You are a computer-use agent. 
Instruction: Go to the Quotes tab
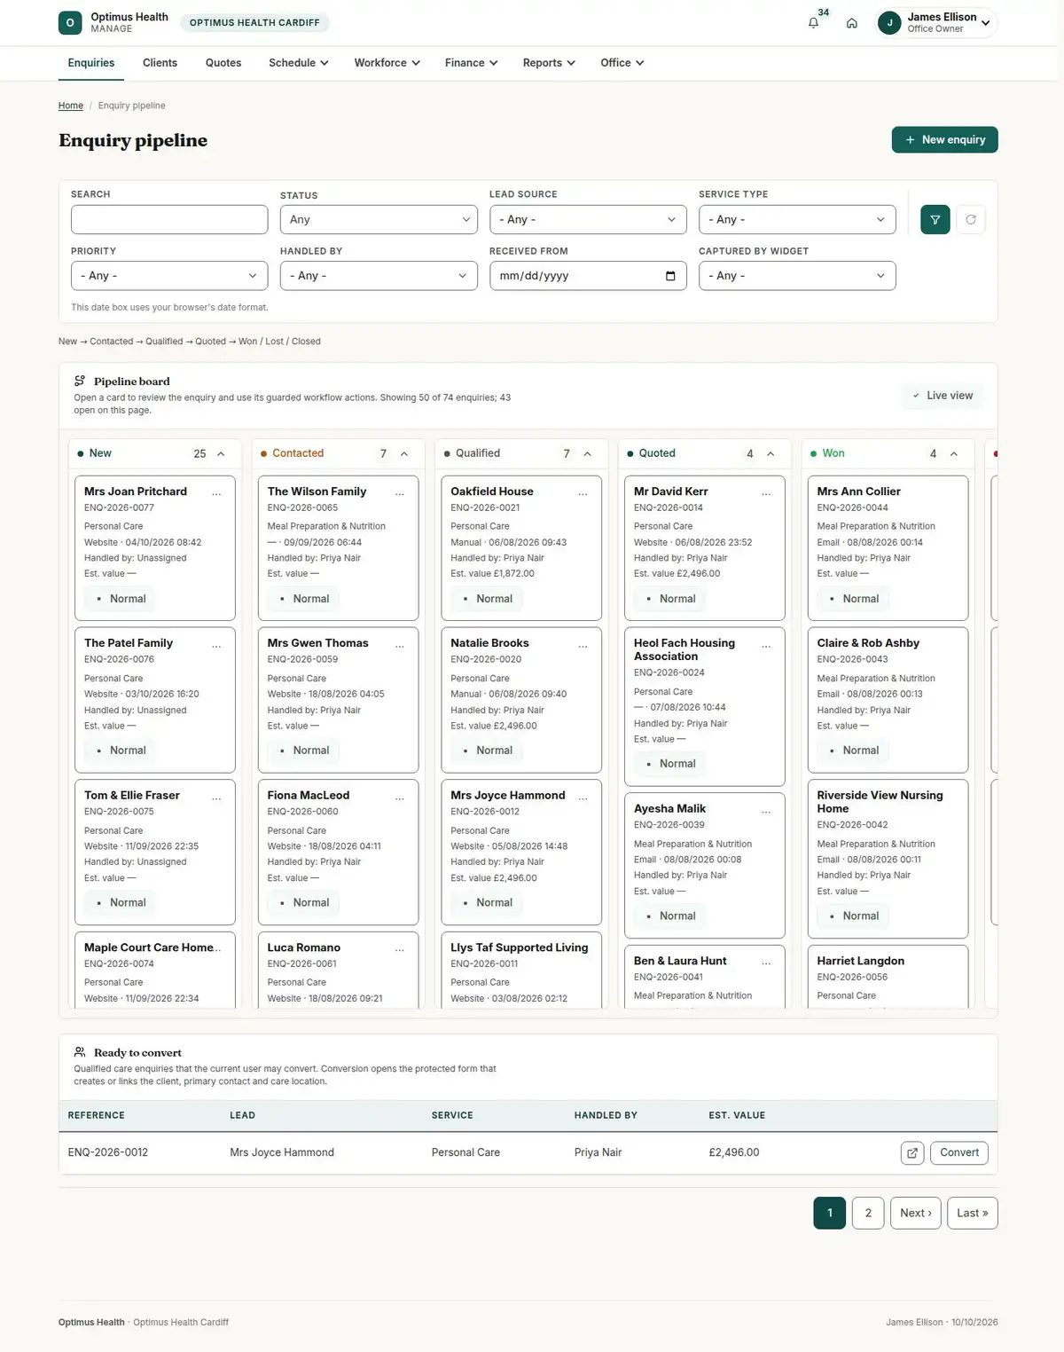(x=223, y=63)
